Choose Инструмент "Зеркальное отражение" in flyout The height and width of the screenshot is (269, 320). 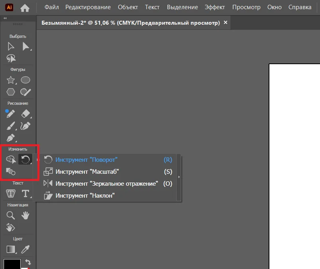tap(108, 184)
